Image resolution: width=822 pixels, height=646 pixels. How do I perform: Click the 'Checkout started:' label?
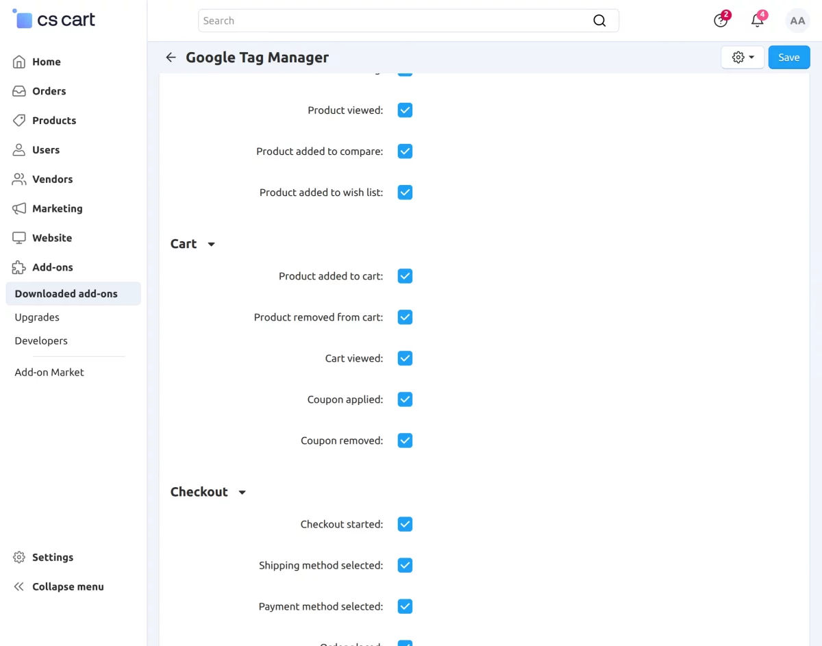pyautogui.click(x=342, y=524)
